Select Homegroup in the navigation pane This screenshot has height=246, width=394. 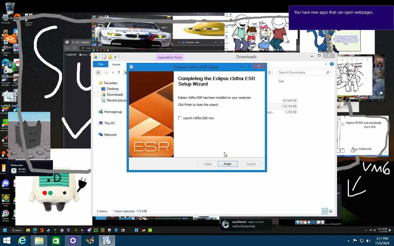pyautogui.click(x=113, y=112)
